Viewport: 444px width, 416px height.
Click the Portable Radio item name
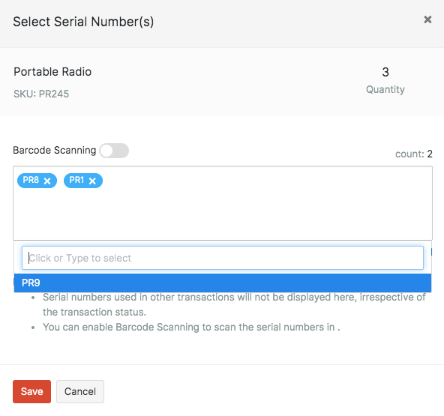(52, 72)
